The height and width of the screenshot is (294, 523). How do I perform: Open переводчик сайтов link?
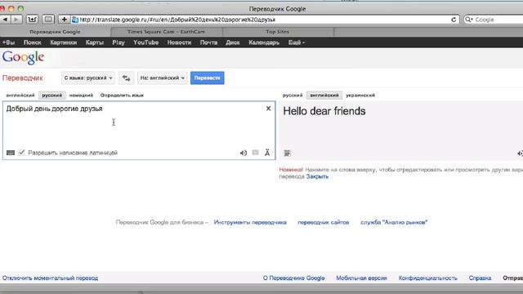pyautogui.click(x=324, y=222)
